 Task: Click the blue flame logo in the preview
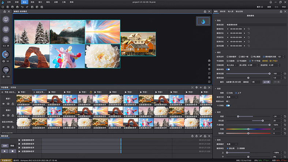click(x=203, y=21)
